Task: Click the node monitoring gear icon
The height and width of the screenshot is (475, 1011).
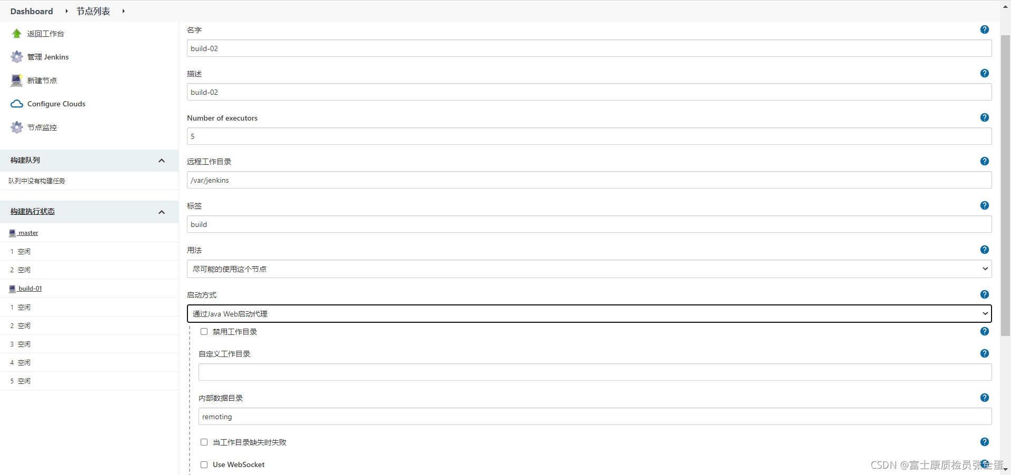Action: click(17, 127)
